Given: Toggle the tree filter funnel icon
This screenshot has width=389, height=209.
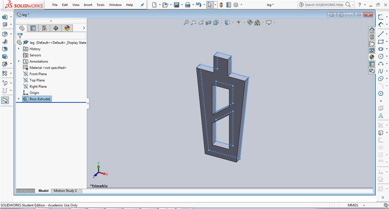Looking at the screenshot, I should (20, 36).
